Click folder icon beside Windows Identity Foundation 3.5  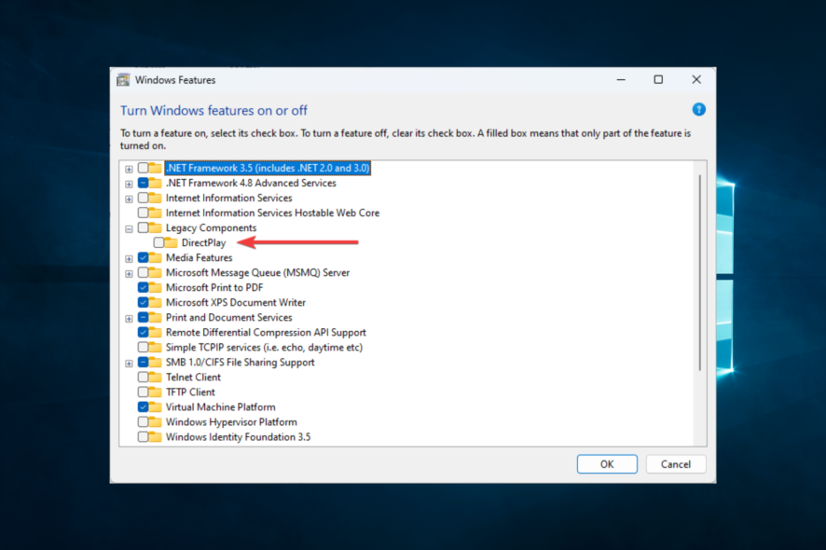coord(155,436)
